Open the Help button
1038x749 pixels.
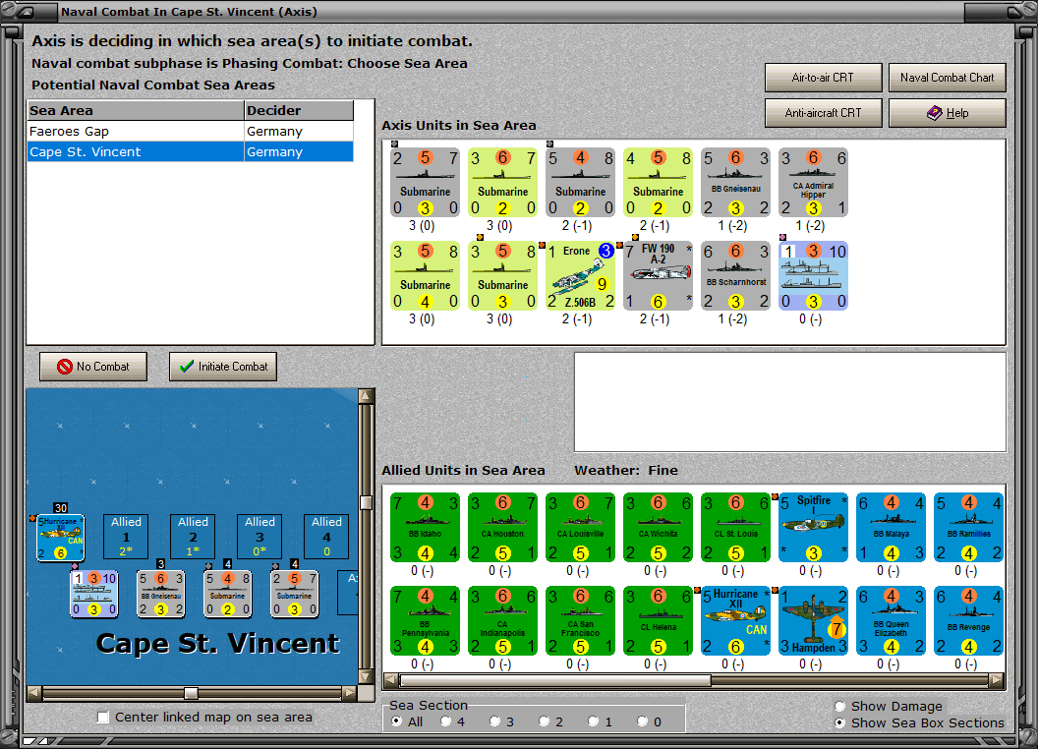pos(948,113)
